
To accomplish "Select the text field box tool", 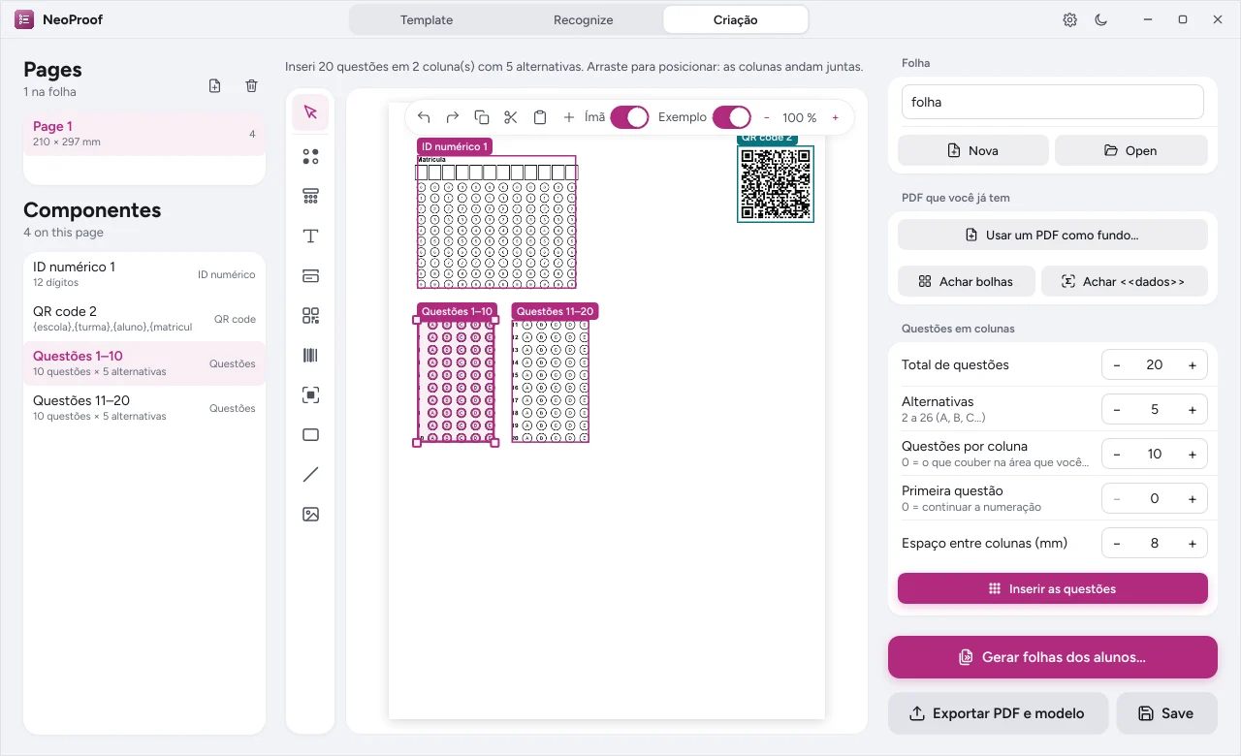I will 310,276.
